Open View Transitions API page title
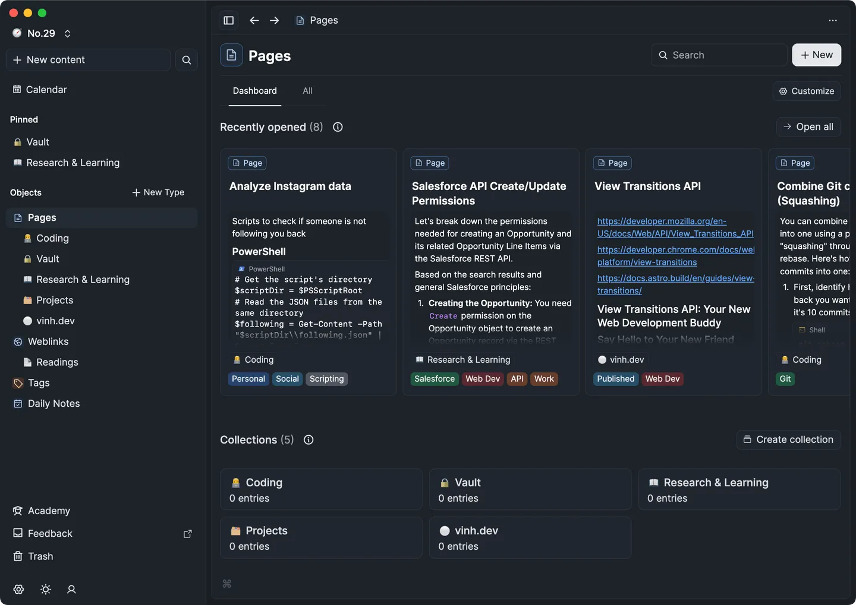 [x=648, y=186]
